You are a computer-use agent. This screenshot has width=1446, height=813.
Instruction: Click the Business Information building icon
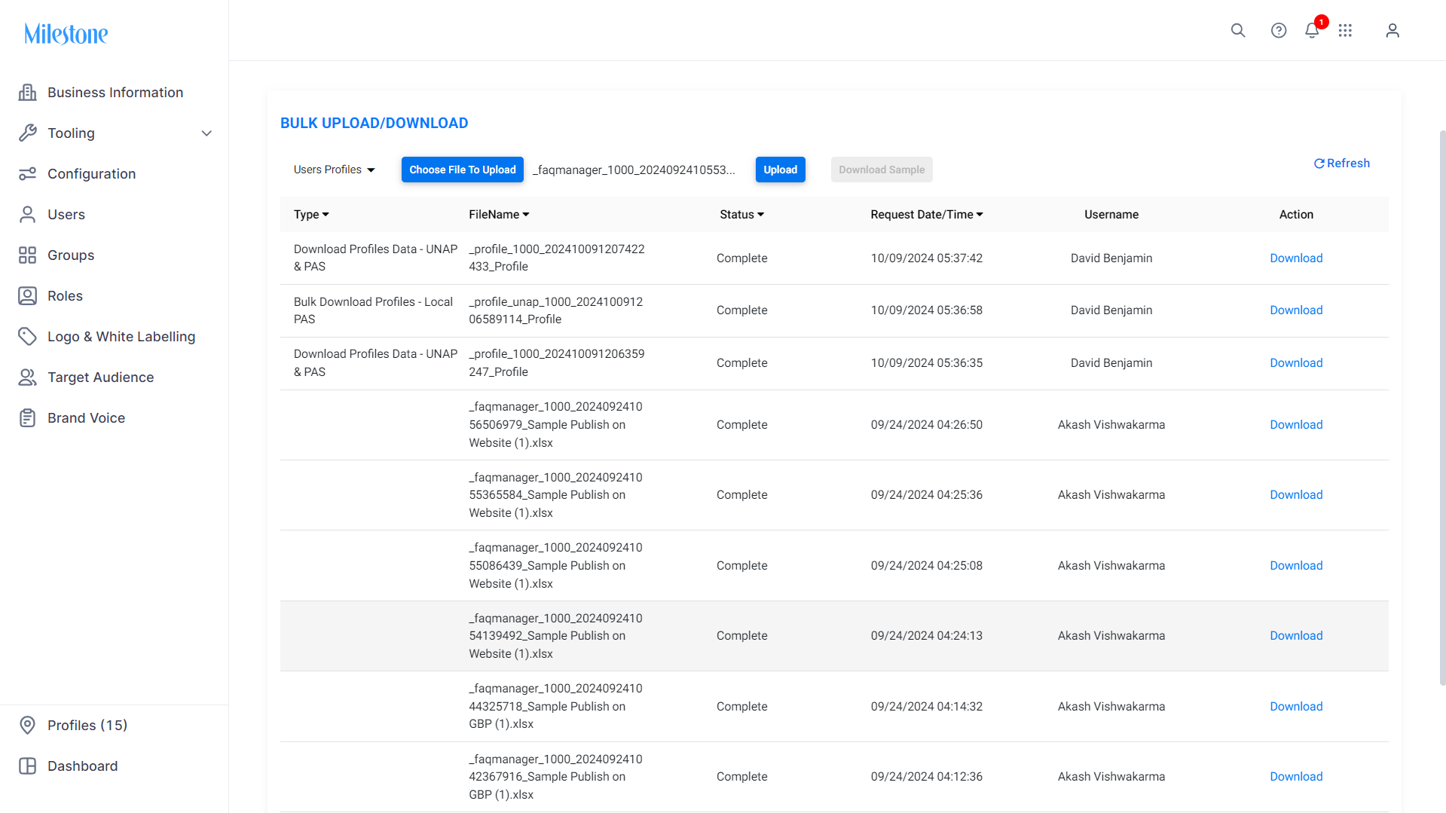coord(28,93)
